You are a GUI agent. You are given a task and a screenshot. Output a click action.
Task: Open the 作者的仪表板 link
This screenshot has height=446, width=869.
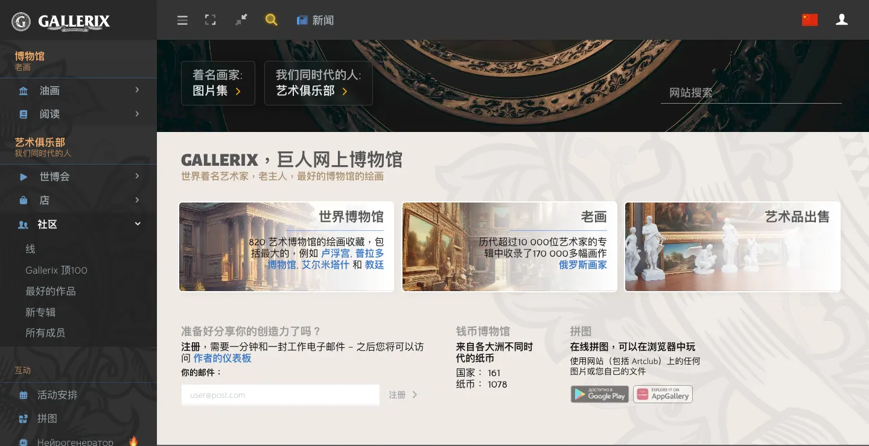click(222, 358)
